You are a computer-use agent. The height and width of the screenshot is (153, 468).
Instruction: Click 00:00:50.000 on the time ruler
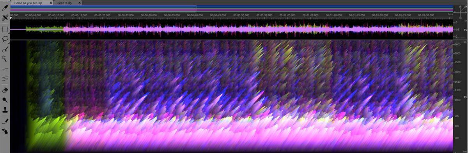click(241, 15)
